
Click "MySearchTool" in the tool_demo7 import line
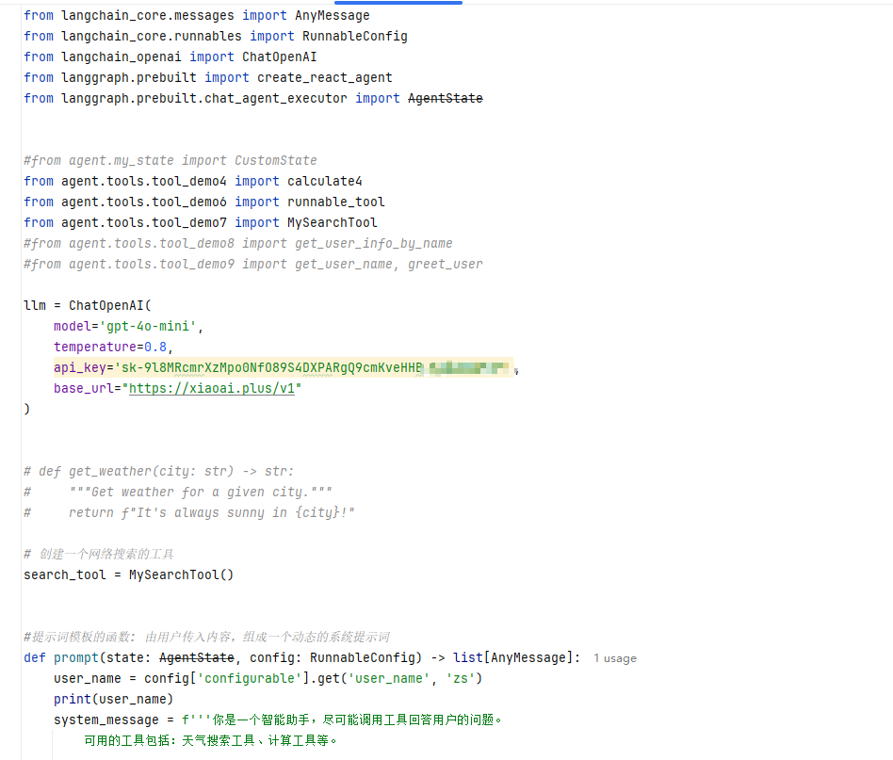pyautogui.click(x=332, y=222)
